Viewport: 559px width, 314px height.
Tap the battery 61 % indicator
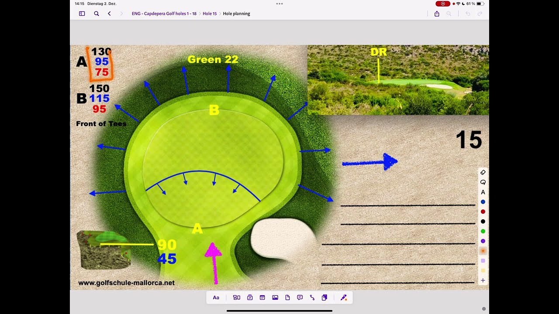point(476,3)
